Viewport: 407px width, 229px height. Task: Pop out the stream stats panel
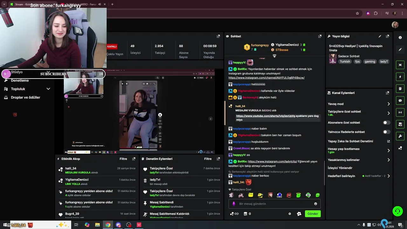pyautogui.click(x=218, y=36)
